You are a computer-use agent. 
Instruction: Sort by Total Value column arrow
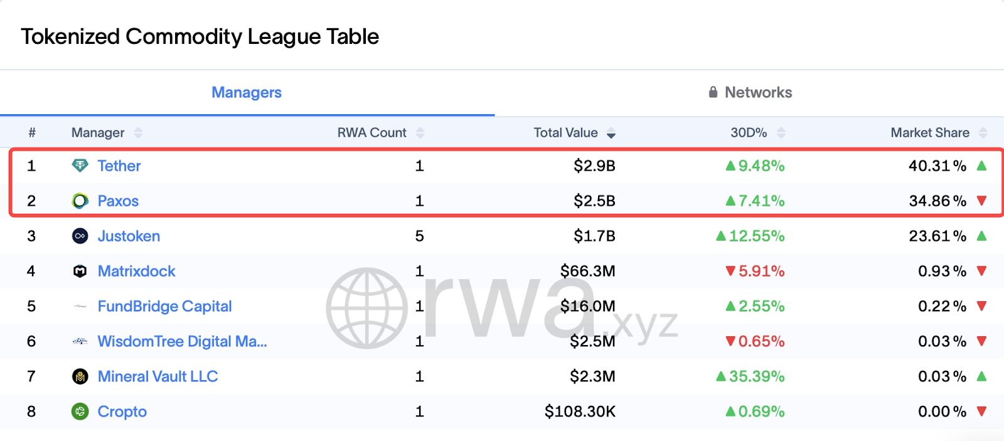click(x=611, y=133)
